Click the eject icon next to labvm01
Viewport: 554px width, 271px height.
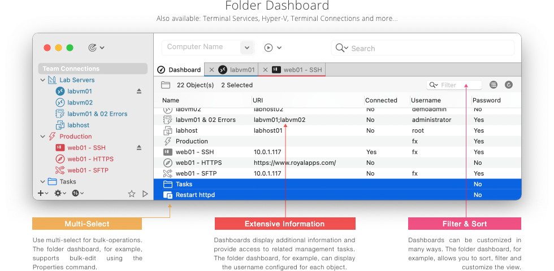[139, 91]
